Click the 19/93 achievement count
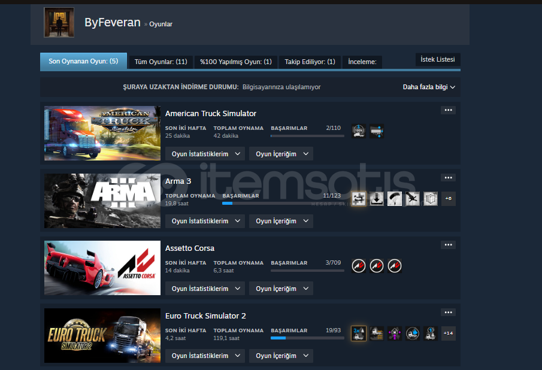Image resolution: width=542 pixels, height=370 pixels. tap(333, 330)
